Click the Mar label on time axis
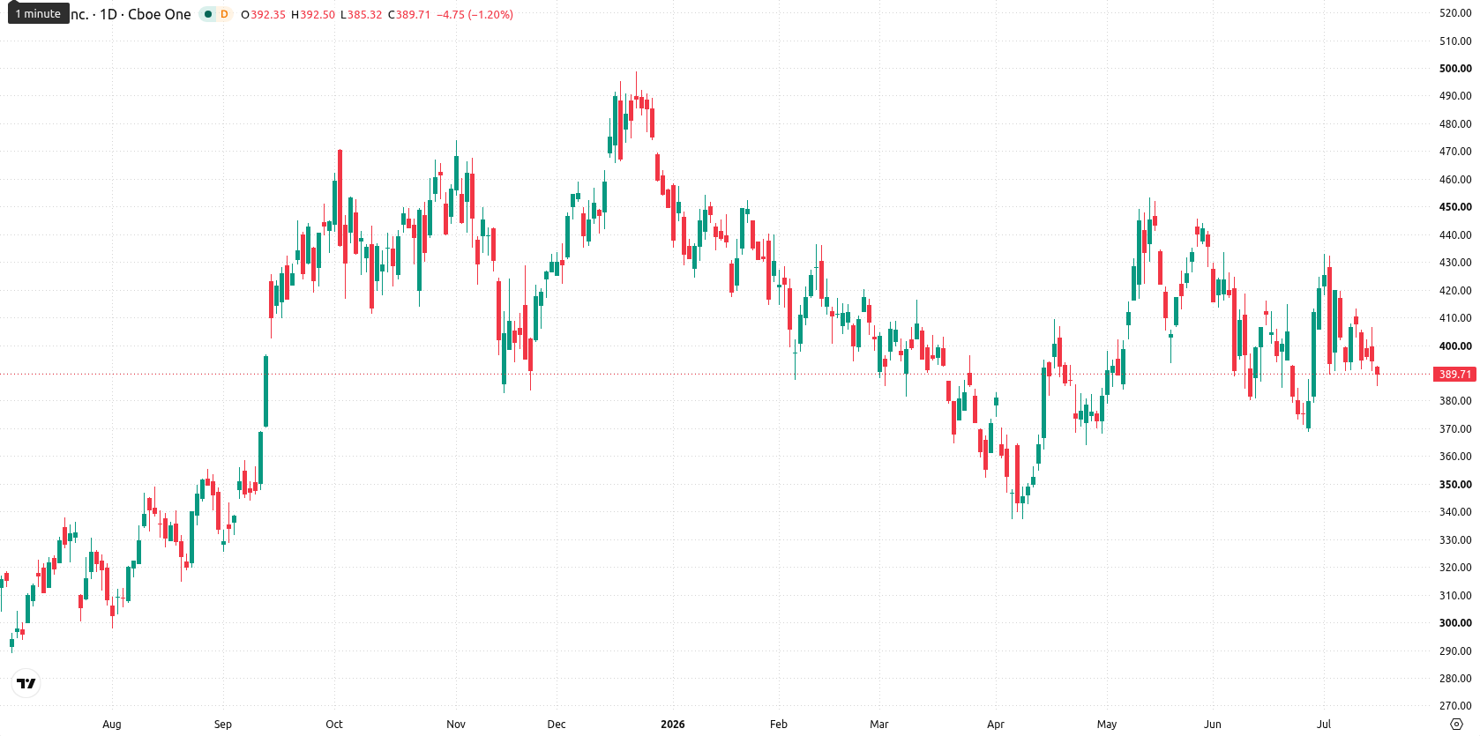This screenshot has height=736, width=1480. pos(879,724)
